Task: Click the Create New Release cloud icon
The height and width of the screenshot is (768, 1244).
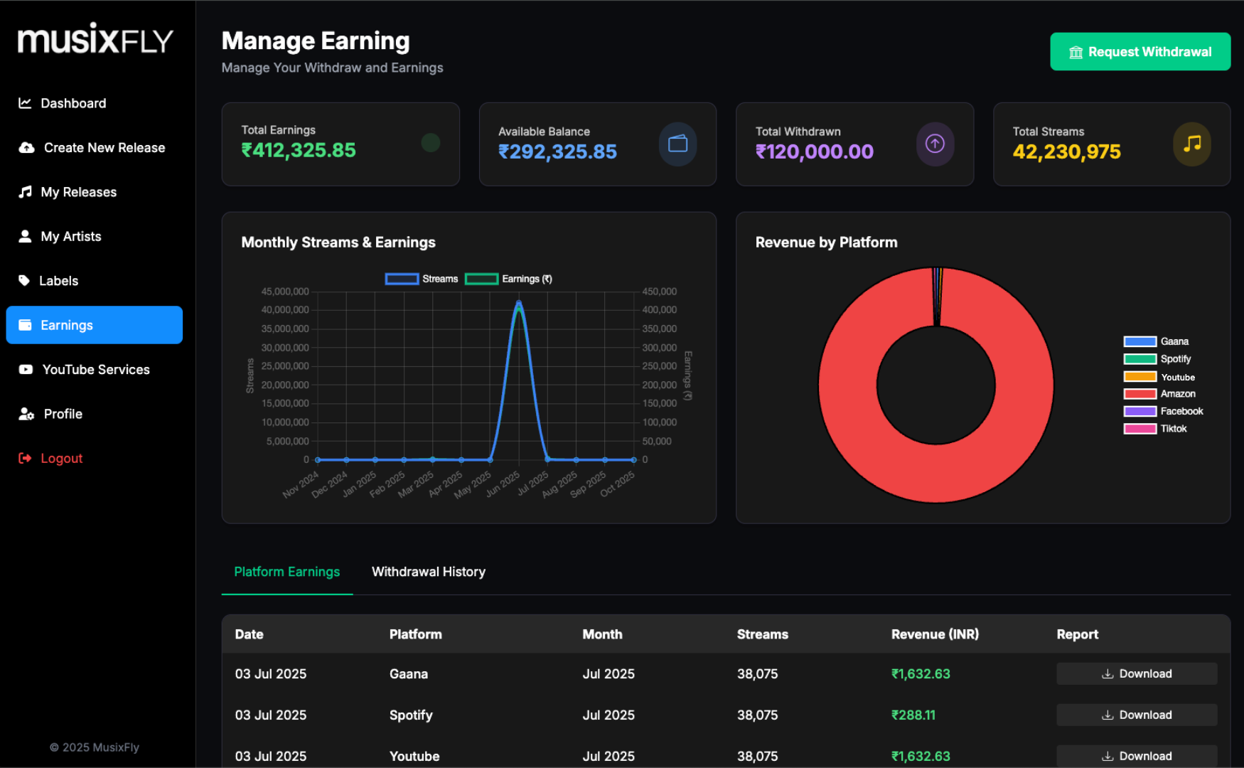Action: point(26,148)
